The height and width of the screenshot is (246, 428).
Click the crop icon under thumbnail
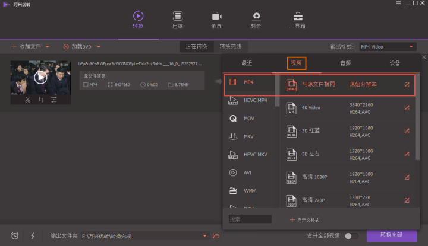coord(40,100)
